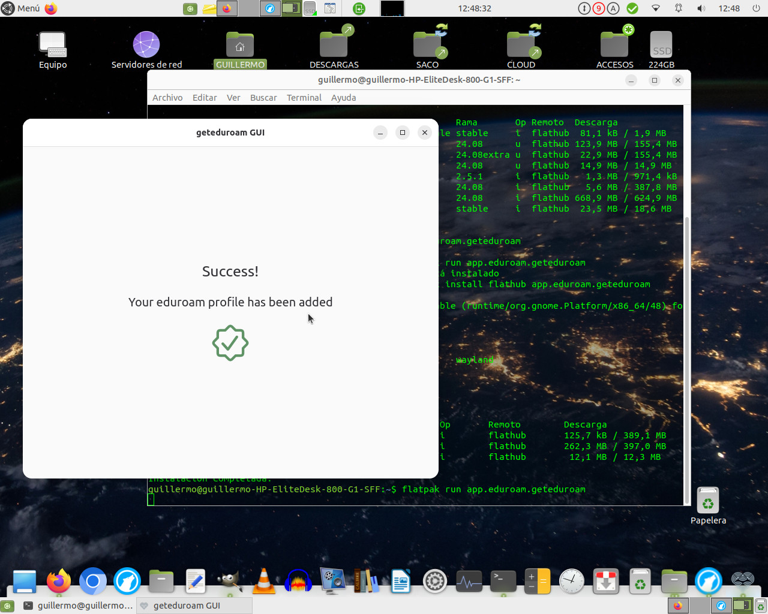Image resolution: width=768 pixels, height=614 pixels.
Task: Launch the calculator from the dock
Action: coord(537,581)
